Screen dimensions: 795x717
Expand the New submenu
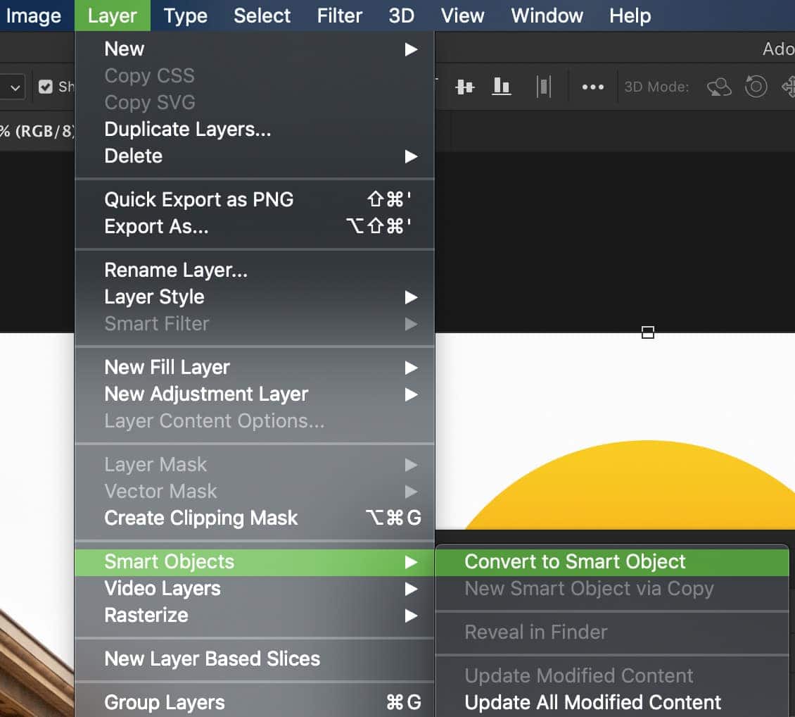255,49
